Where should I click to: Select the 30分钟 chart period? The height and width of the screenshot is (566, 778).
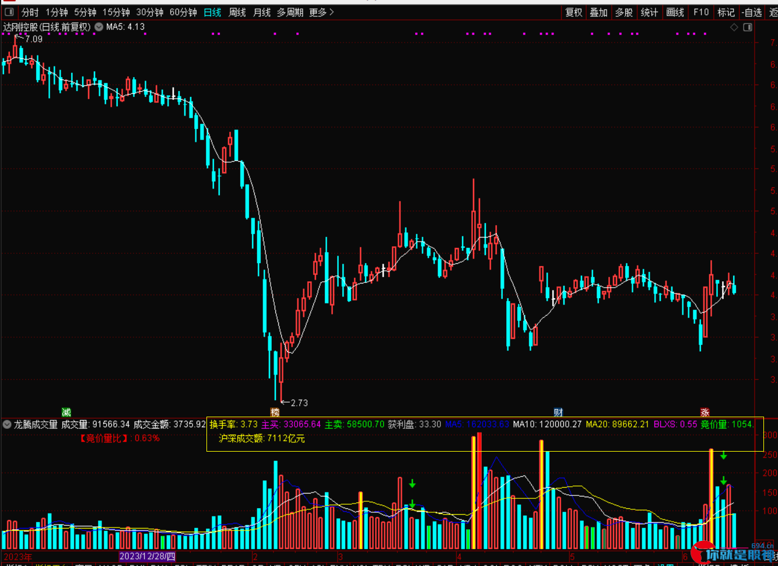[x=150, y=12]
